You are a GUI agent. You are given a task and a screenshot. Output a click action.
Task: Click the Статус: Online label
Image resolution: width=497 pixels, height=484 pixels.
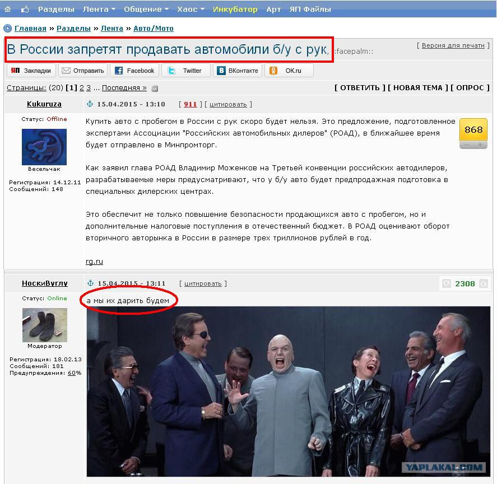(x=44, y=298)
